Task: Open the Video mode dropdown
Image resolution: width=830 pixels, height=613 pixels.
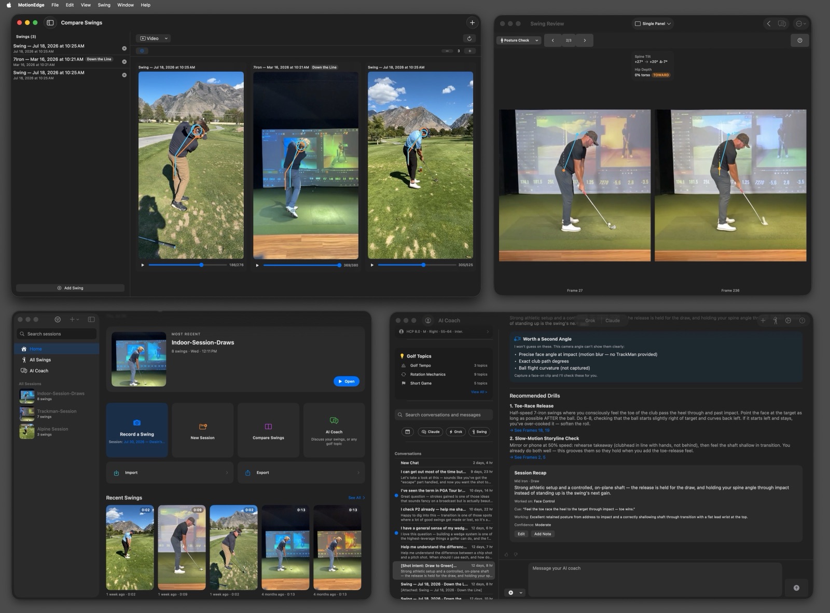Action: click(x=153, y=38)
